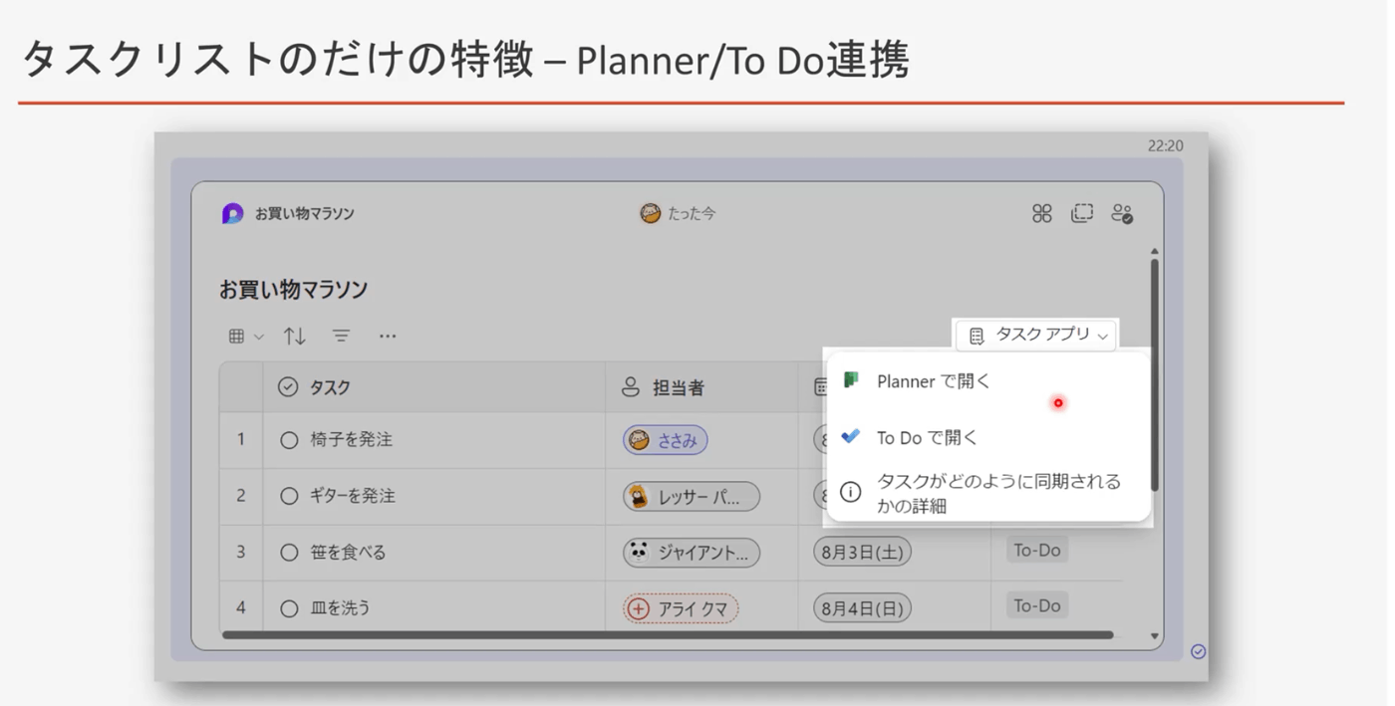Click the アライクマ assignee chip
The image size is (1395, 706).
point(682,607)
